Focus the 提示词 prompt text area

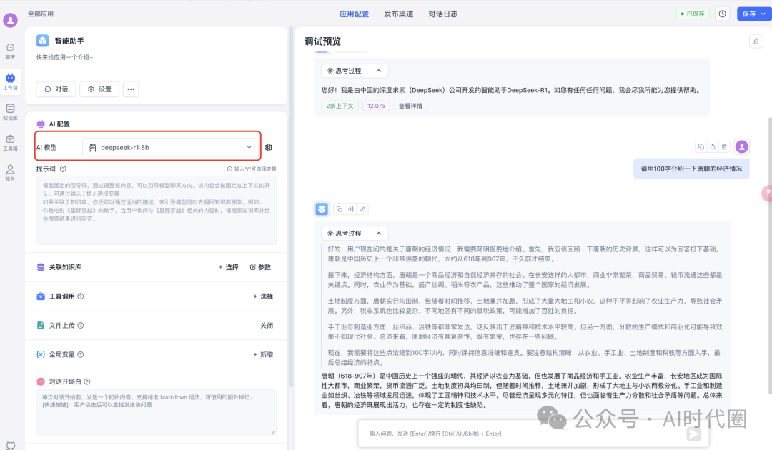pyautogui.click(x=156, y=210)
